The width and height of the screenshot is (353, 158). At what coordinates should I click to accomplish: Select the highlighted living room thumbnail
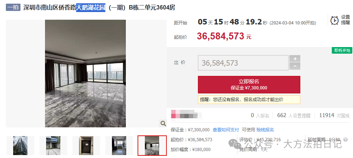coord(152,146)
